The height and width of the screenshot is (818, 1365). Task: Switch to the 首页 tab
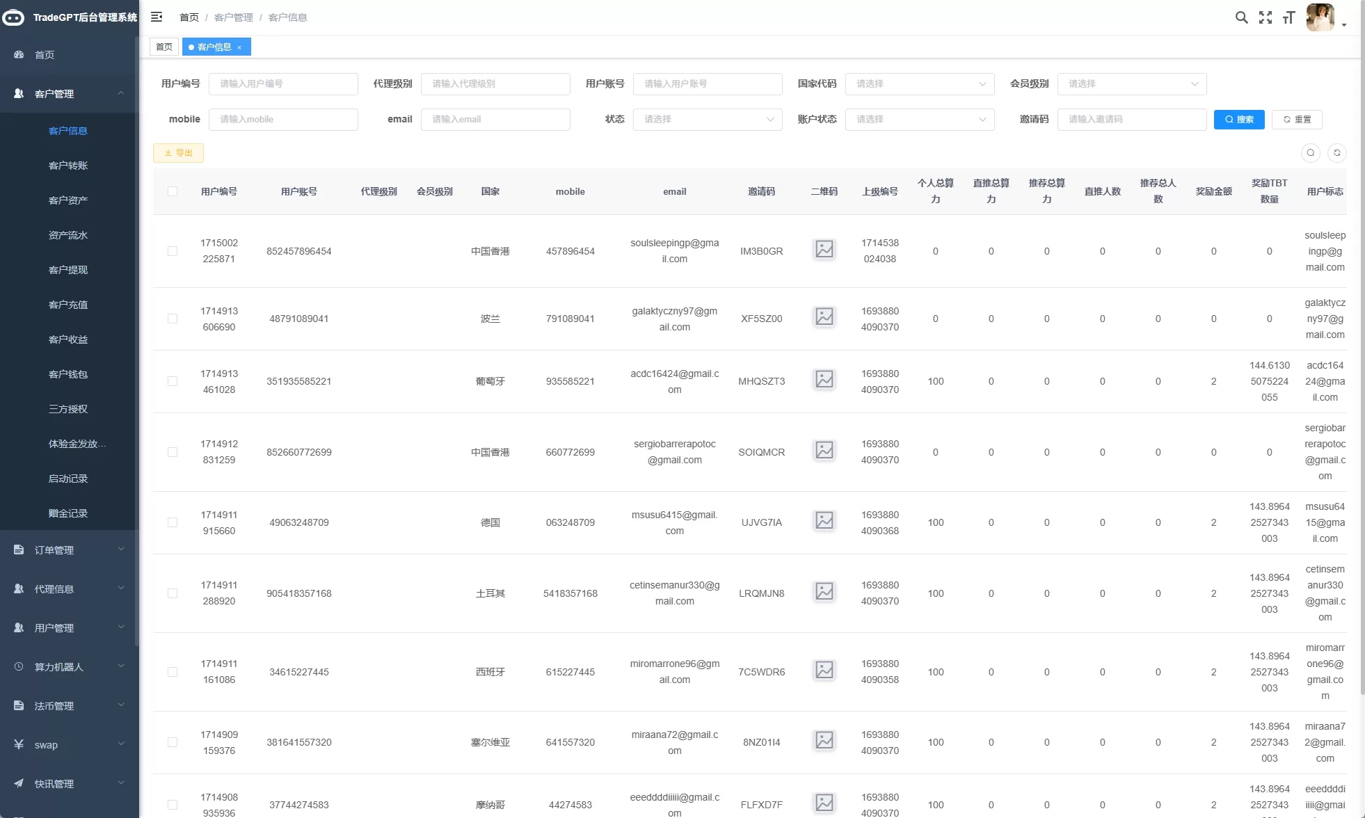(164, 47)
